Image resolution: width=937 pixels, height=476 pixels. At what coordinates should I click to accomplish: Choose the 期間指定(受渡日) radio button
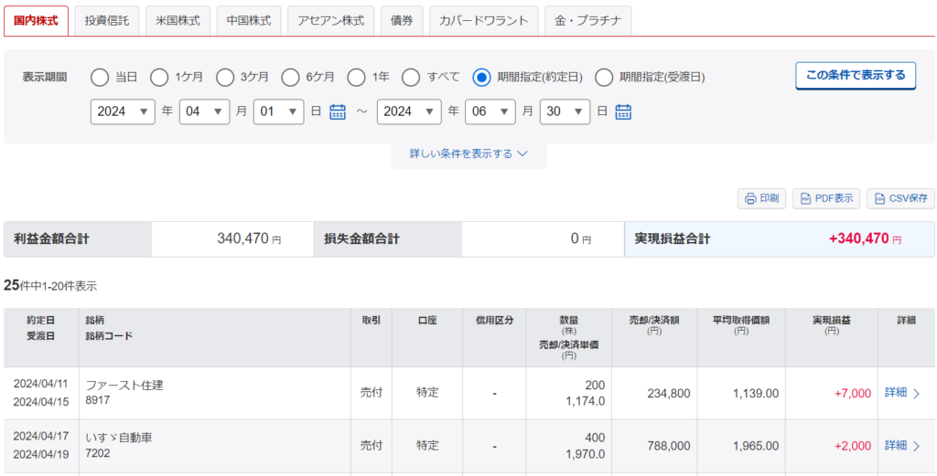click(604, 77)
